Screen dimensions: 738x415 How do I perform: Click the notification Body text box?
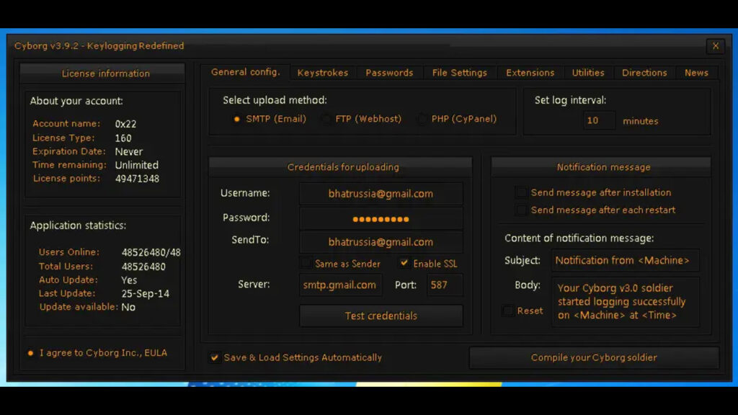pyautogui.click(x=625, y=302)
